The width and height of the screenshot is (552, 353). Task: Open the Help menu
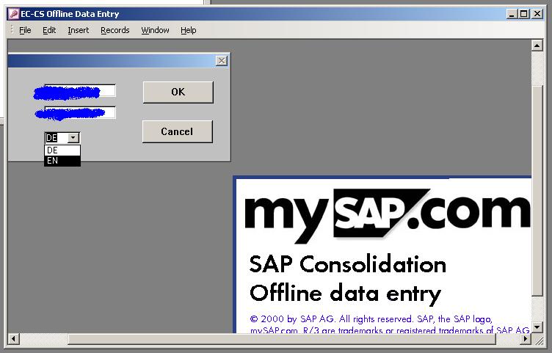(189, 30)
